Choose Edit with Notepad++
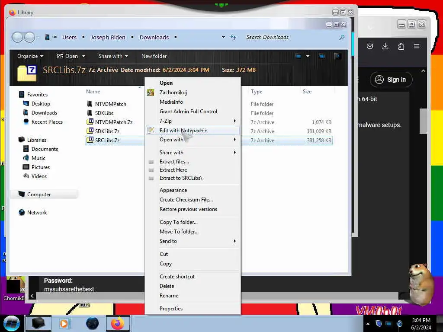The image size is (443, 332). click(193, 131)
